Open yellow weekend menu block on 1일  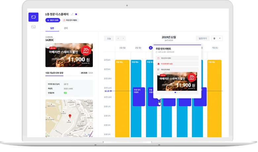click(x=122, y=98)
